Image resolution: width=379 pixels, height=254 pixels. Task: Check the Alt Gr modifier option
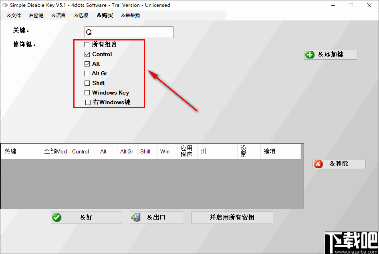pos(87,73)
